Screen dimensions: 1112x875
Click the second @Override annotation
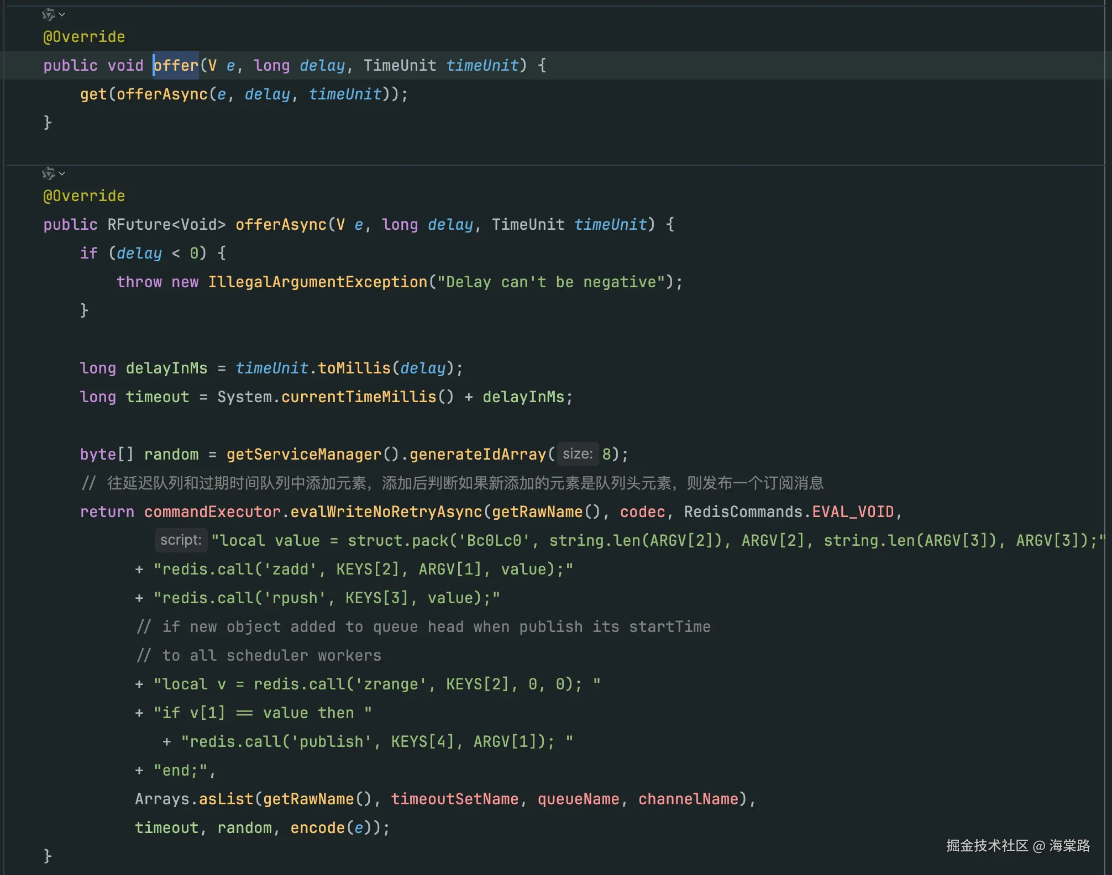[x=84, y=196]
